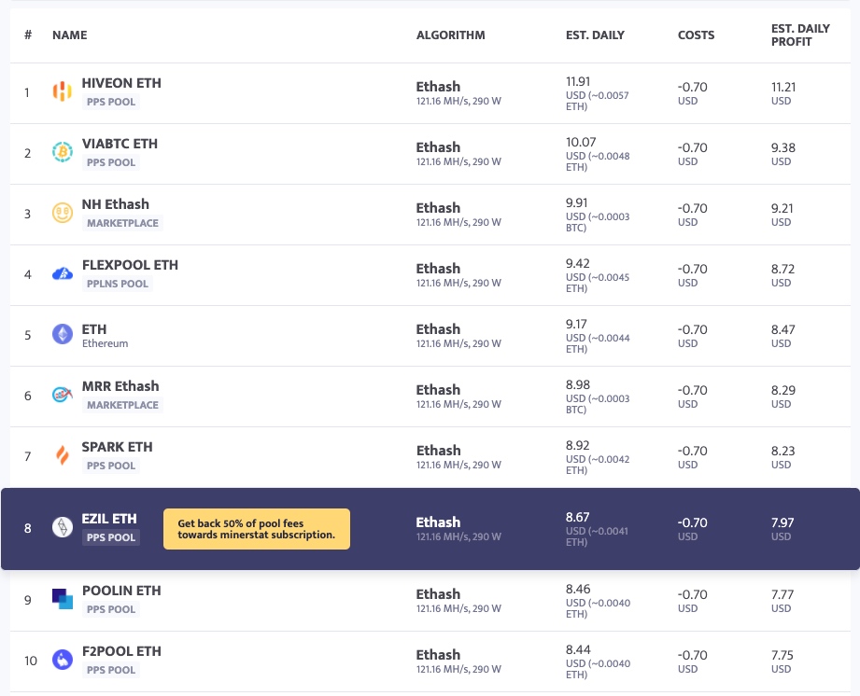
Task: Click the POOLIN ETH squares icon
Action: (62, 599)
